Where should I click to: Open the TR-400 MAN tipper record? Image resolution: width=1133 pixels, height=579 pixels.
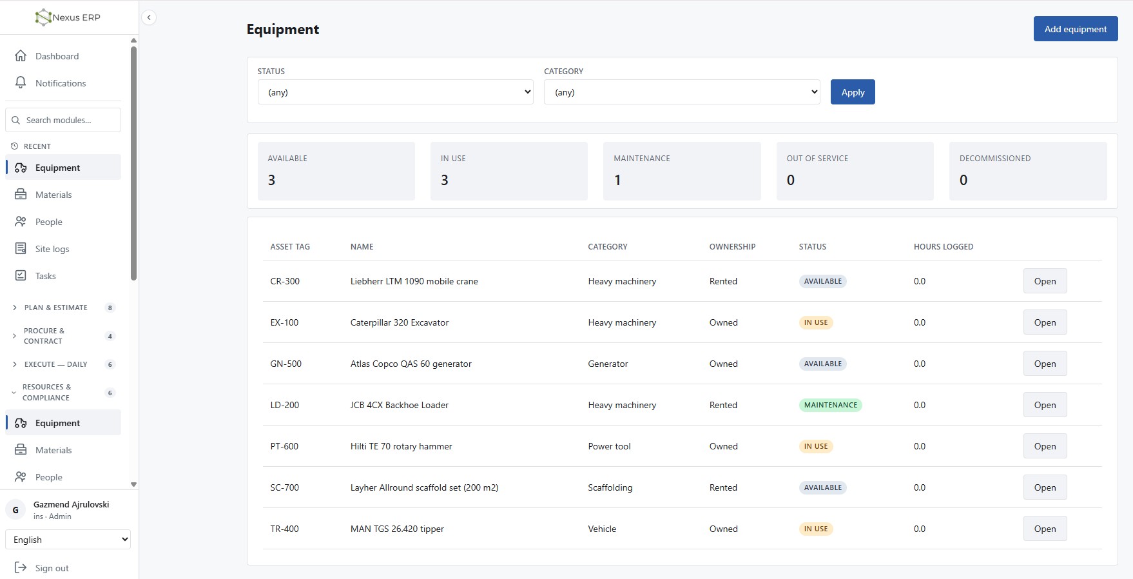tap(1045, 529)
